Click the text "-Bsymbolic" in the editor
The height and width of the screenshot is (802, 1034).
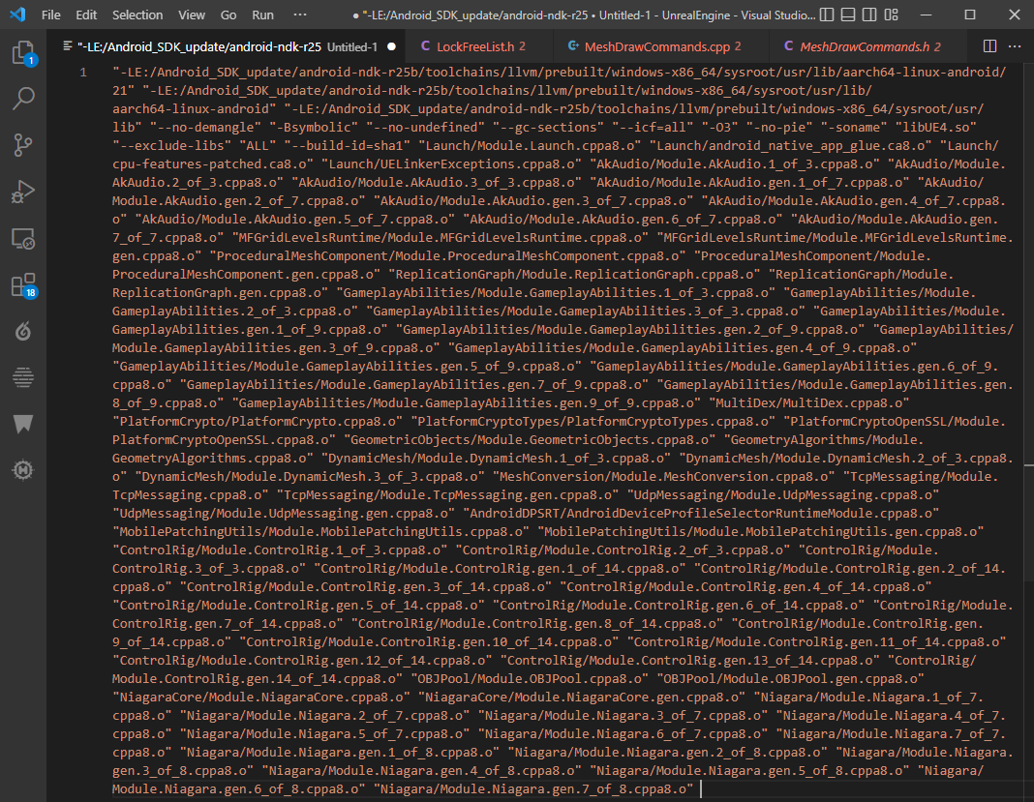coord(314,127)
